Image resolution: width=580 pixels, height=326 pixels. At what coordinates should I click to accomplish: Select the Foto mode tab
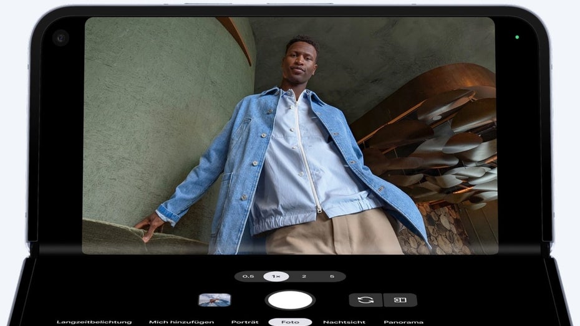click(290, 322)
